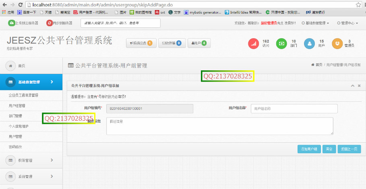This screenshot has height=189, width=366.
Task: Bookmark this page with the star icon
Action: pyautogui.click(x=358, y=5)
